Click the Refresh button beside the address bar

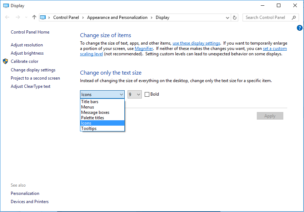click(x=235, y=17)
